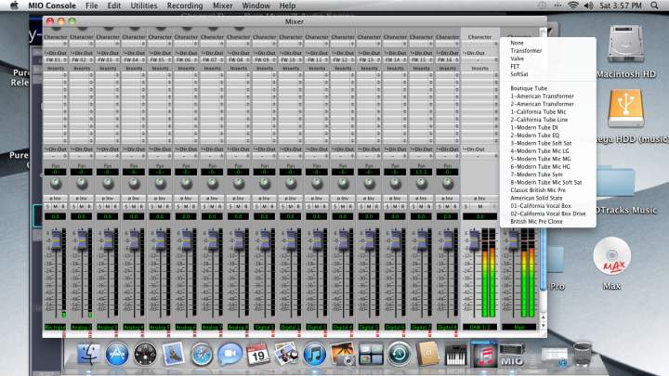Click the Digital 6 channel name label

[x=395, y=327]
